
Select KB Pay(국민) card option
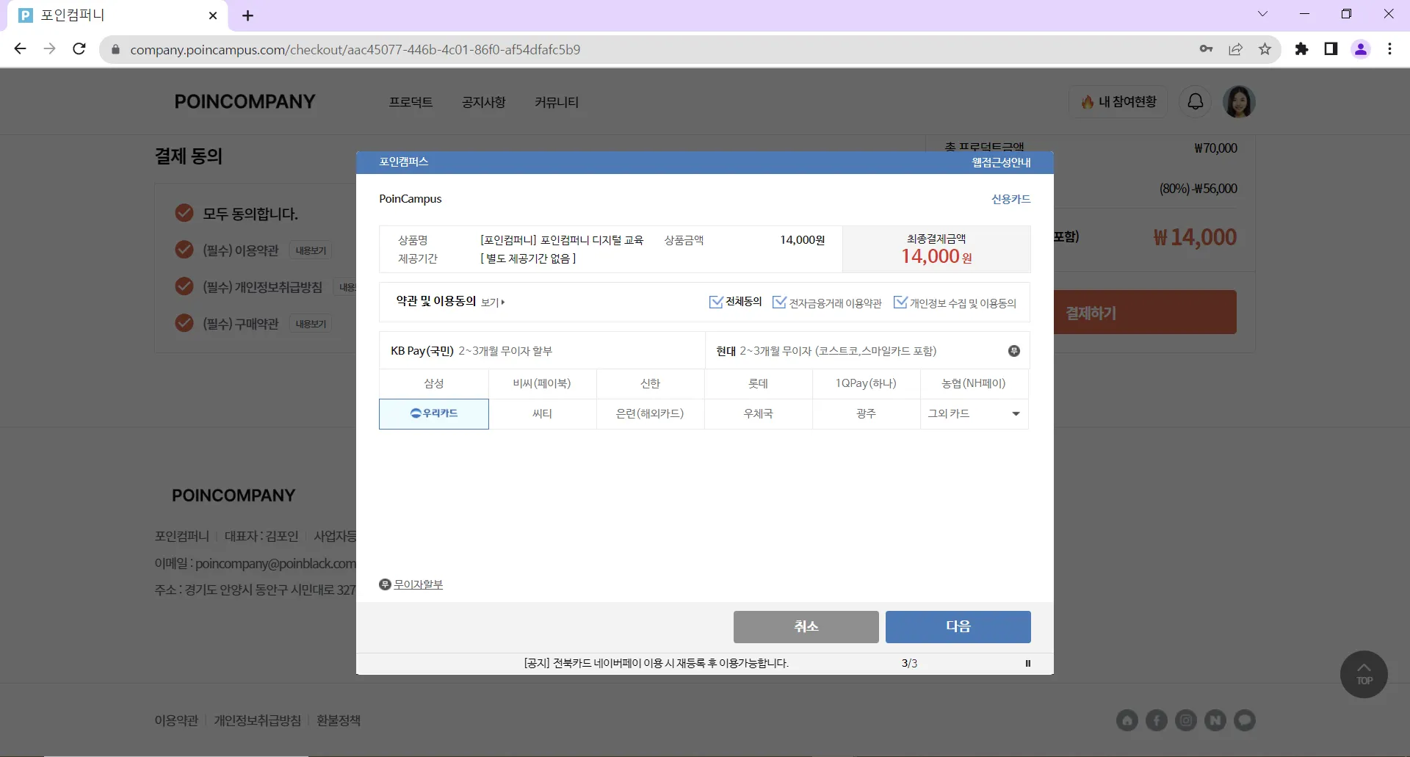(x=542, y=351)
